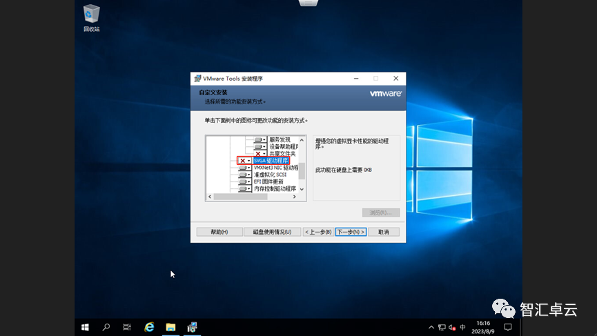Open install-state dropdown for 设备帮助程序

tap(260, 146)
